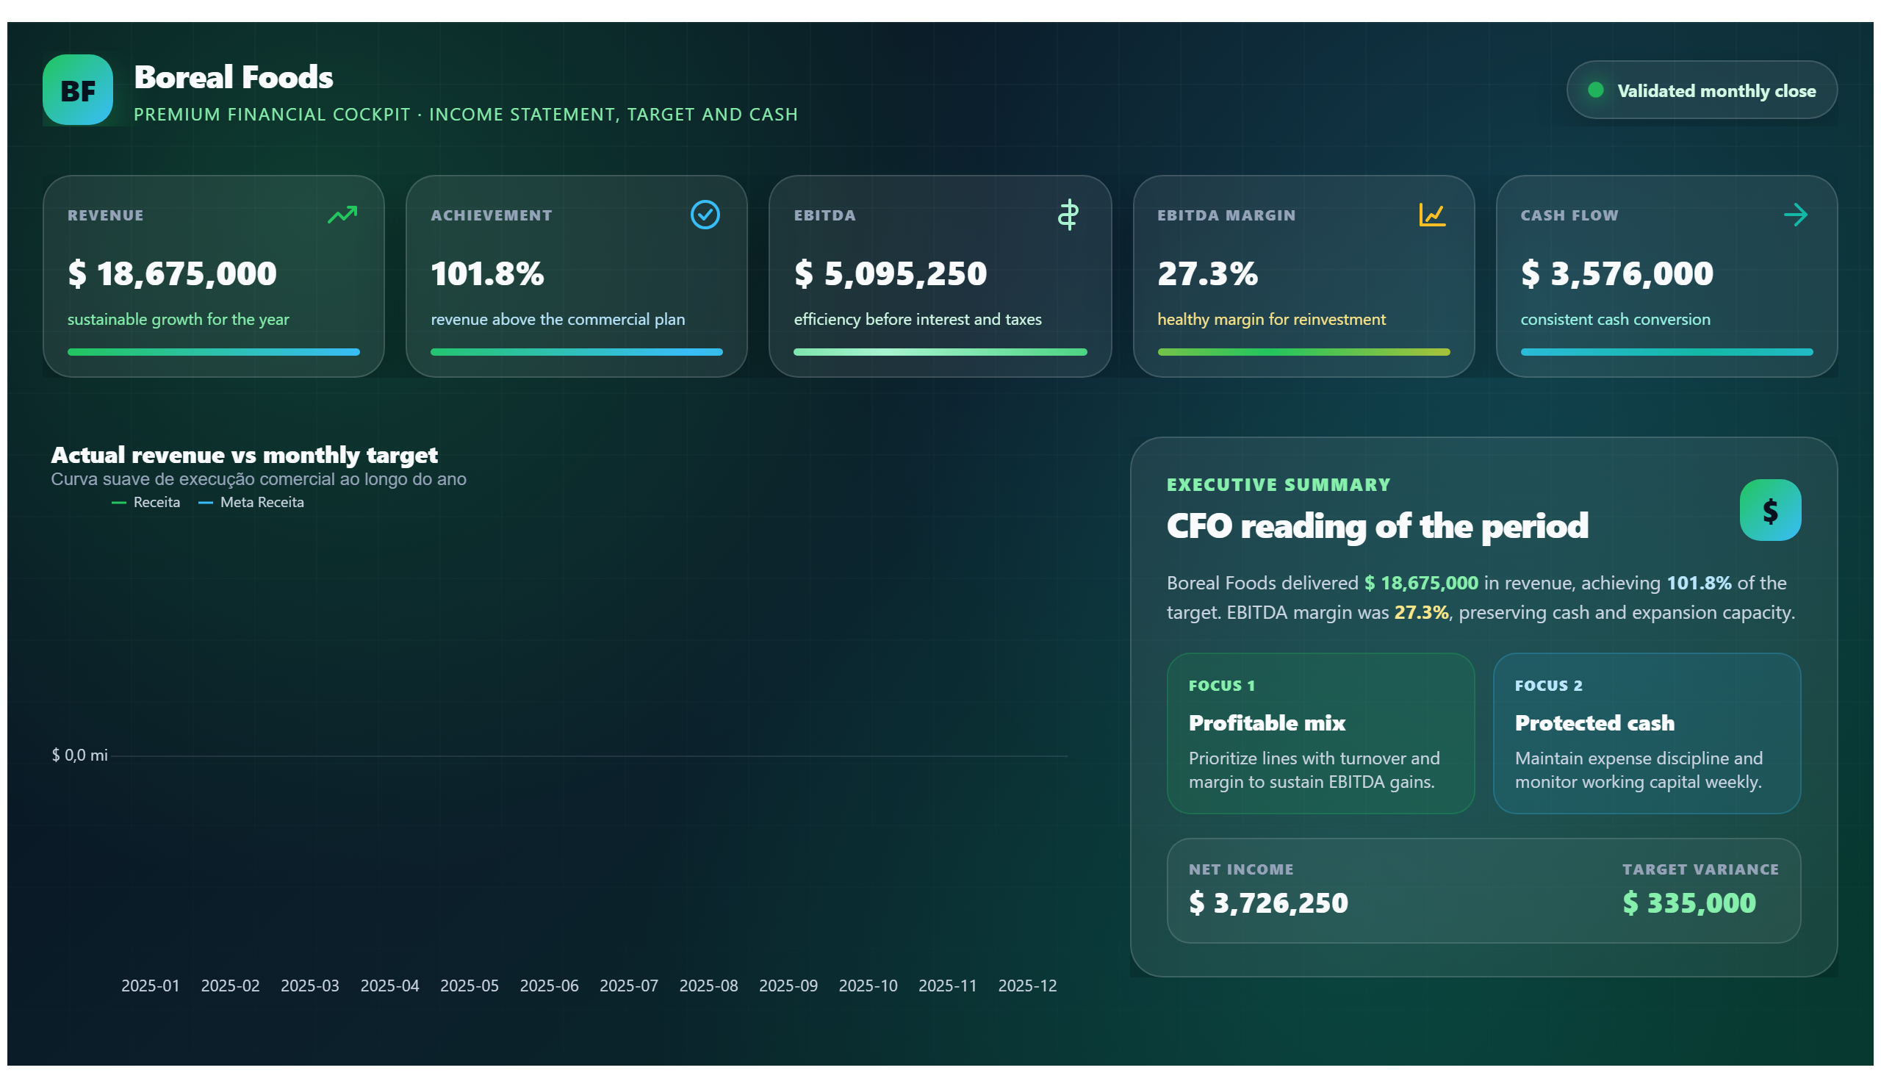Viewport: 1881px width, 1073px height.
Task: Click the Executive Summary label
Action: [x=1278, y=484]
